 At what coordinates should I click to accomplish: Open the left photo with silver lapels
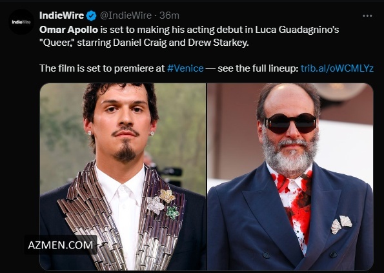click(123, 177)
